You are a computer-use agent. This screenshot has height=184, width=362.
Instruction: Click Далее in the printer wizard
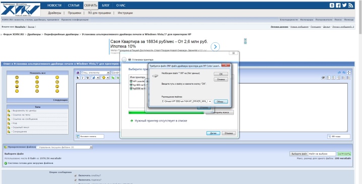click(213, 133)
